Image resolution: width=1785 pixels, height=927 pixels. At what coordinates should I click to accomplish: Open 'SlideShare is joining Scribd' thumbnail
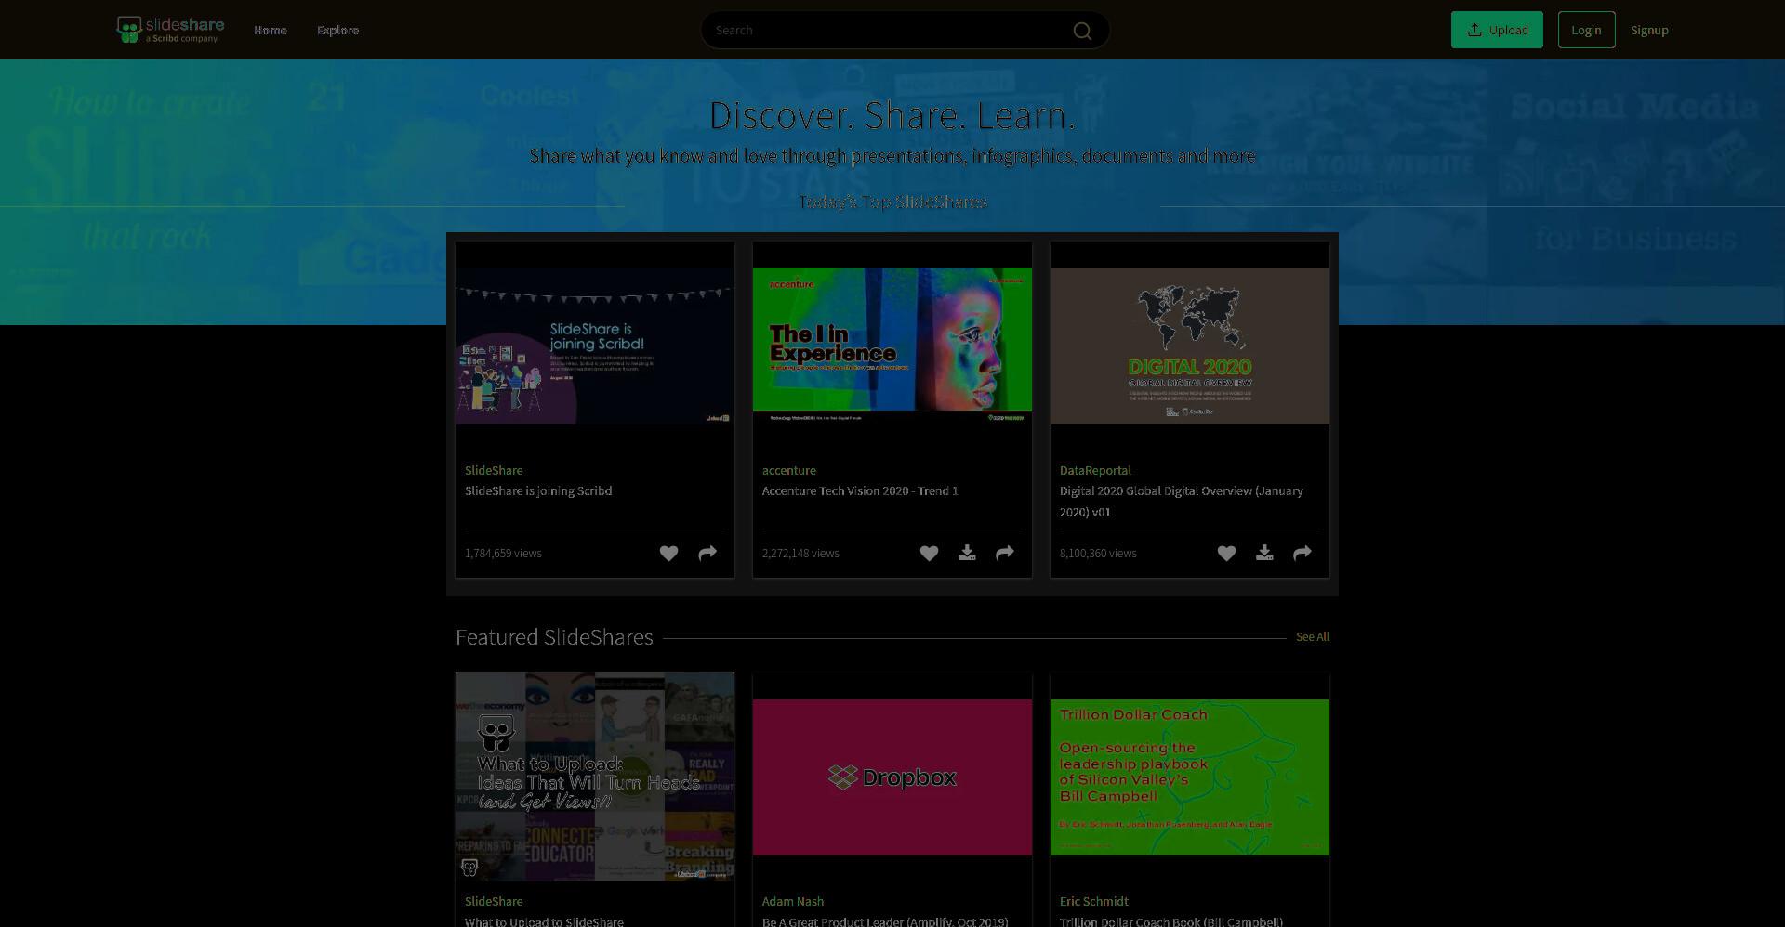595,346
